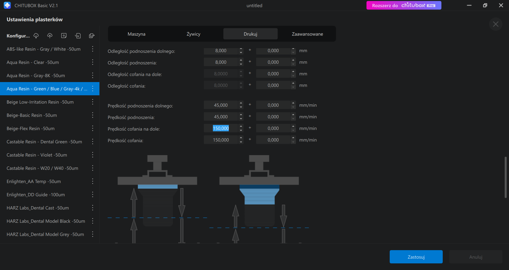
Task: Open options menu for HARZ Labs Dental Model Black
Action: [x=93, y=221]
